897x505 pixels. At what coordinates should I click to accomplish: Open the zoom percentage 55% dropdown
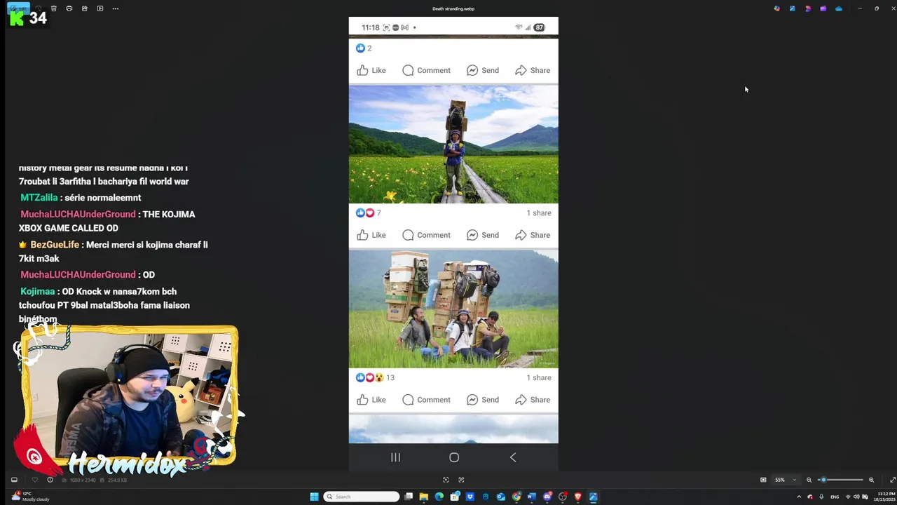(x=785, y=480)
